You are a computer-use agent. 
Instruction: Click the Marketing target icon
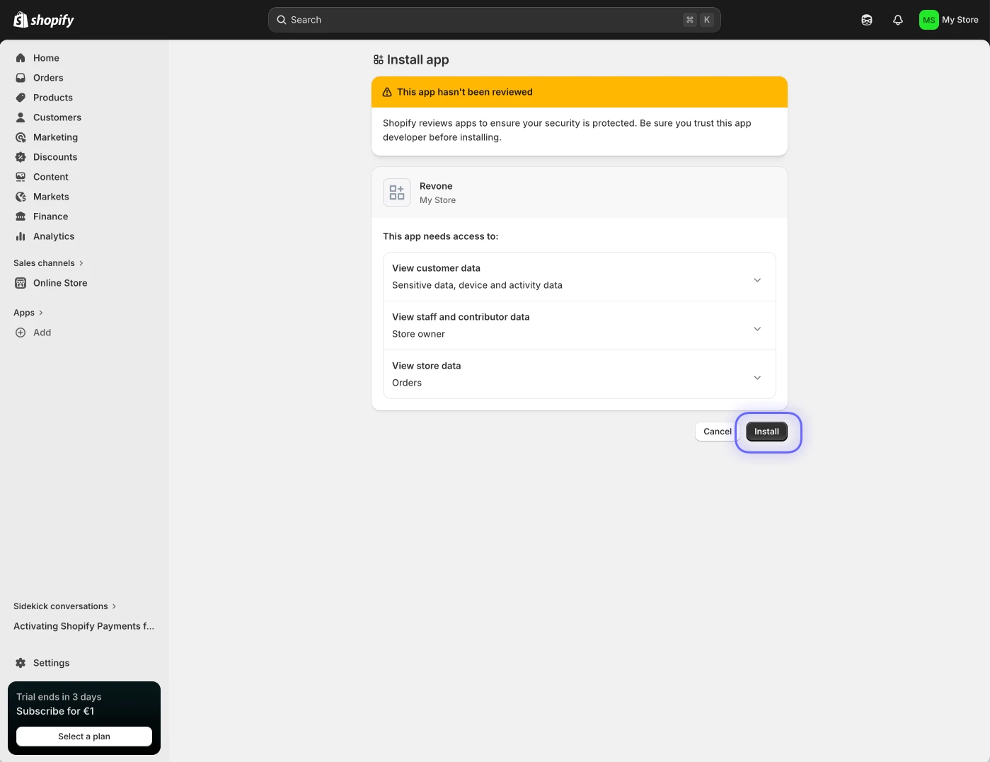21,137
